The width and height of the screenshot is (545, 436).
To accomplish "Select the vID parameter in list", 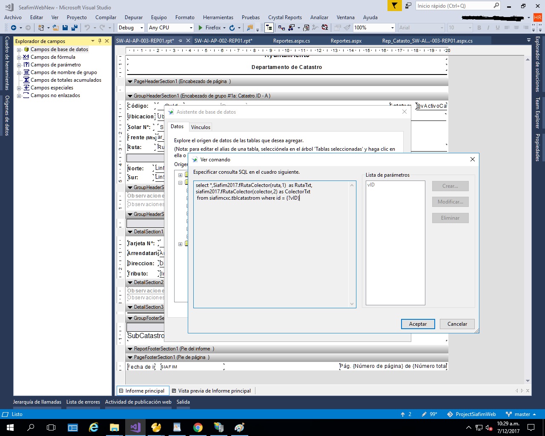I will click(x=371, y=185).
